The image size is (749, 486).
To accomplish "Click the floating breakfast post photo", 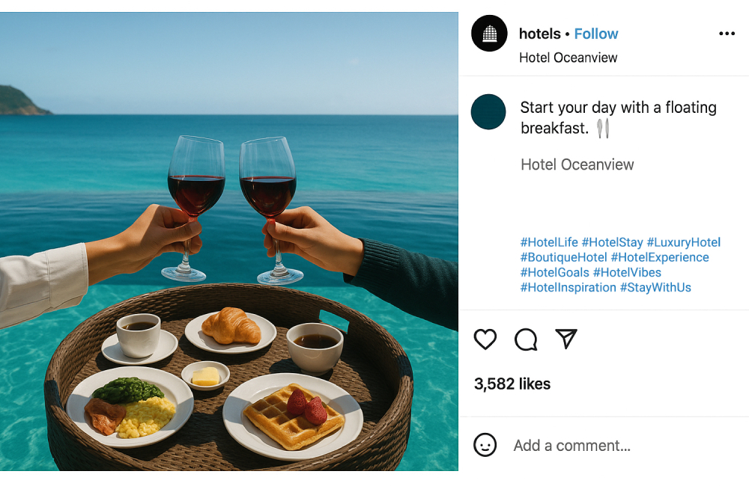I will tap(229, 242).
